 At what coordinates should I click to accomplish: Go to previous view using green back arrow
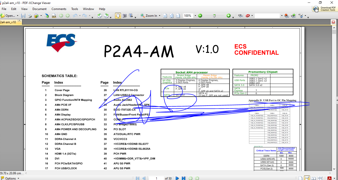(x=61, y=16)
